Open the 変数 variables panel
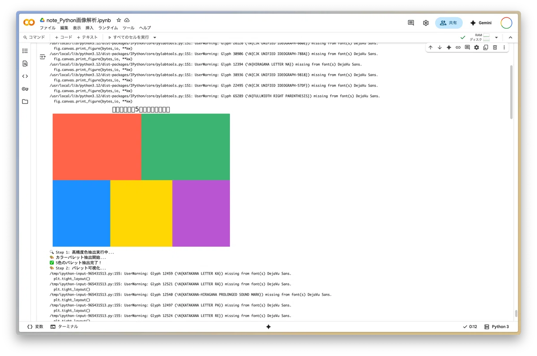The width and height of the screenshot is (537, 356). (x=35, y=327)
